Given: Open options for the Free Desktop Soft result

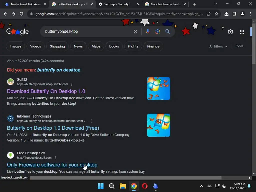Looking at the screenshot, I should point(56,158).
